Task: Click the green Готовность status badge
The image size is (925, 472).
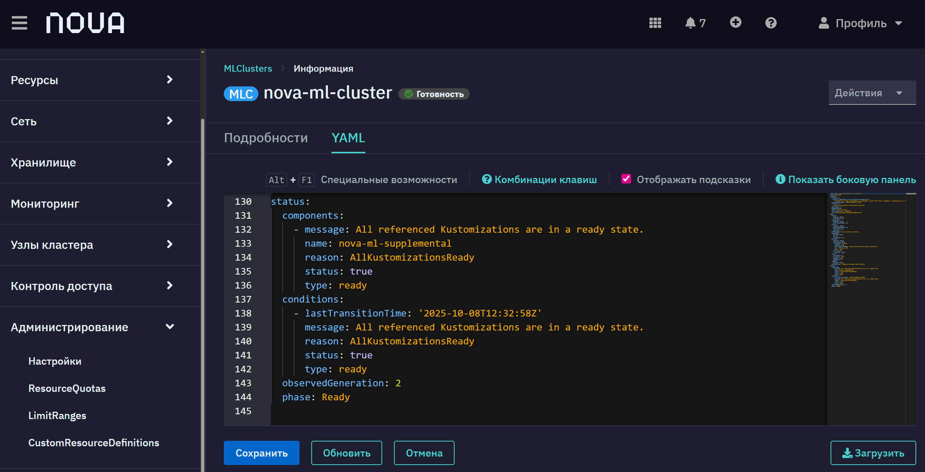Action: [434, 94]
